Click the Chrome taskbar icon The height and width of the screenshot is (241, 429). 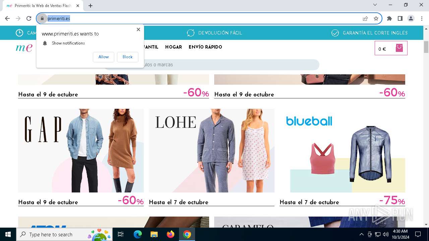click(x=187, y=234)
